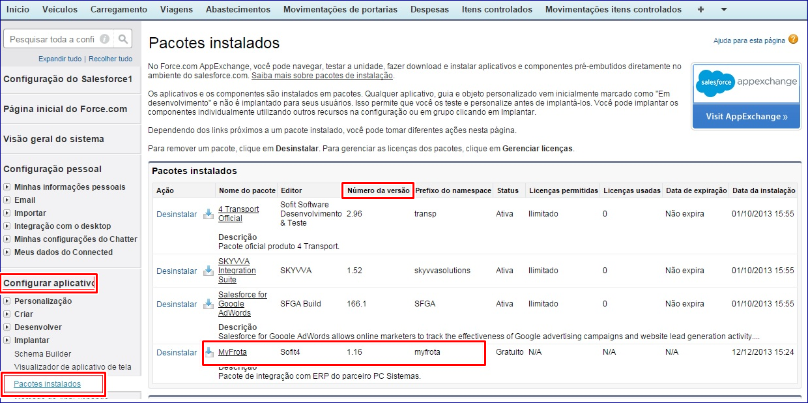
Task: Select Configurar aplicativo heading
Action: click(49, 283)
